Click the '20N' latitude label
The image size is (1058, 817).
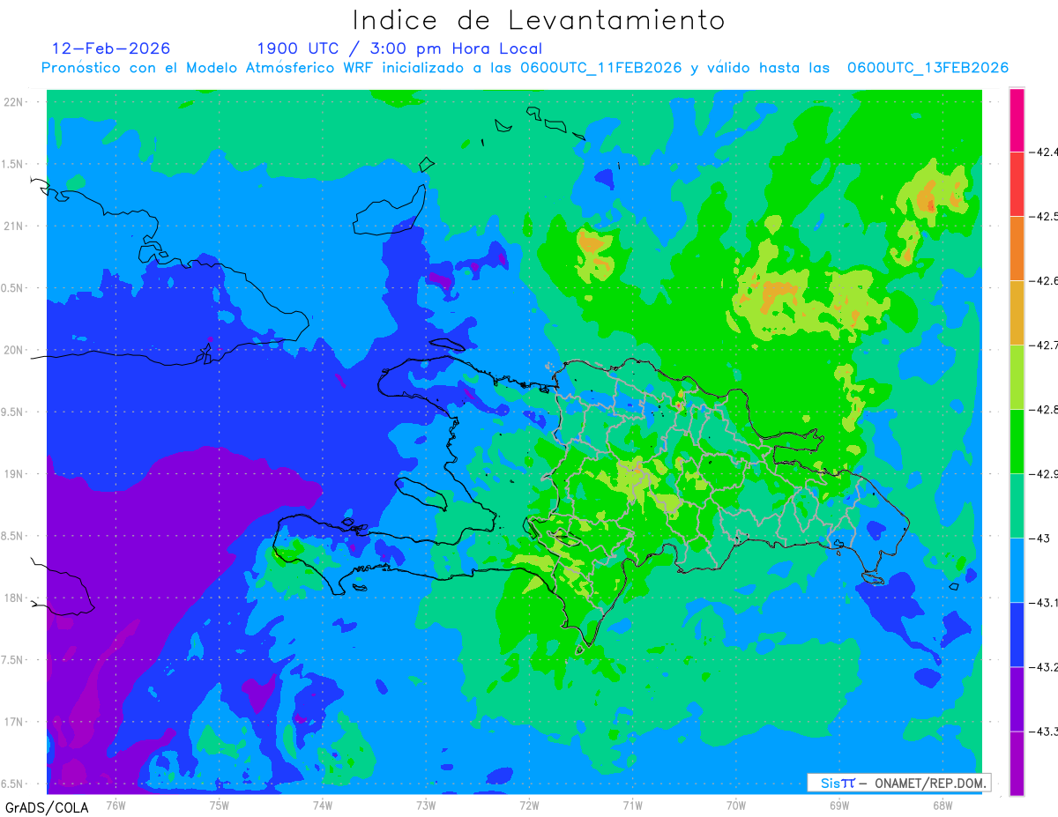(14, 350)
